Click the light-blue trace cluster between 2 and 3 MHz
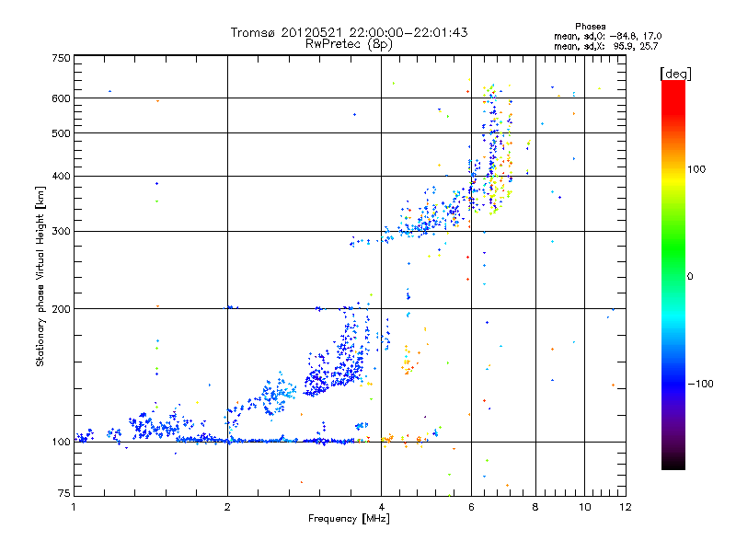This screenshot has width=736, height=552. 278,395
